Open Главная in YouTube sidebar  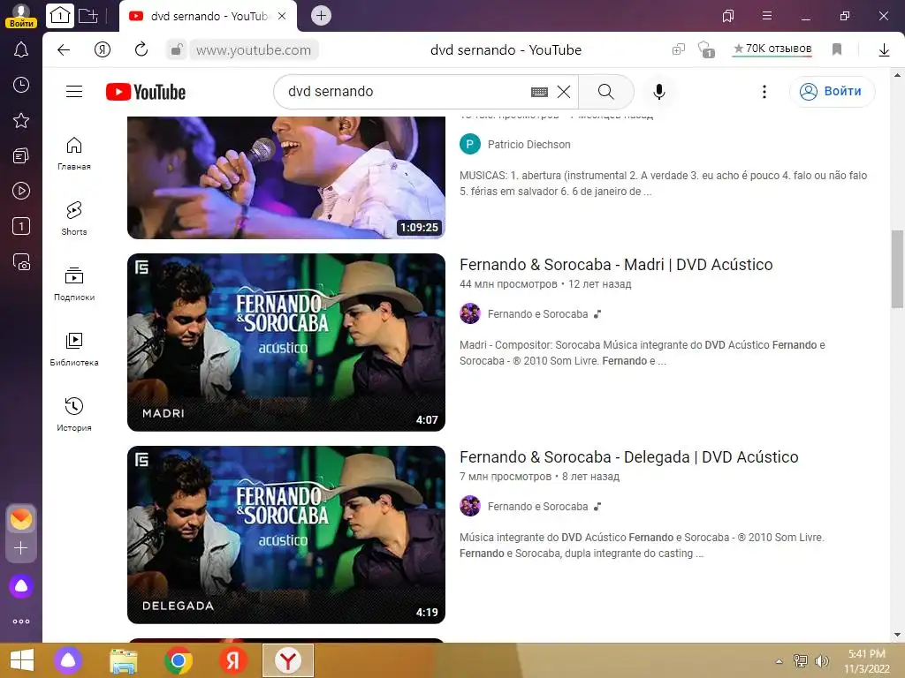[74, 154]
